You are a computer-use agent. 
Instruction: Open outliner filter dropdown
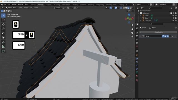(x=172, y=8)
